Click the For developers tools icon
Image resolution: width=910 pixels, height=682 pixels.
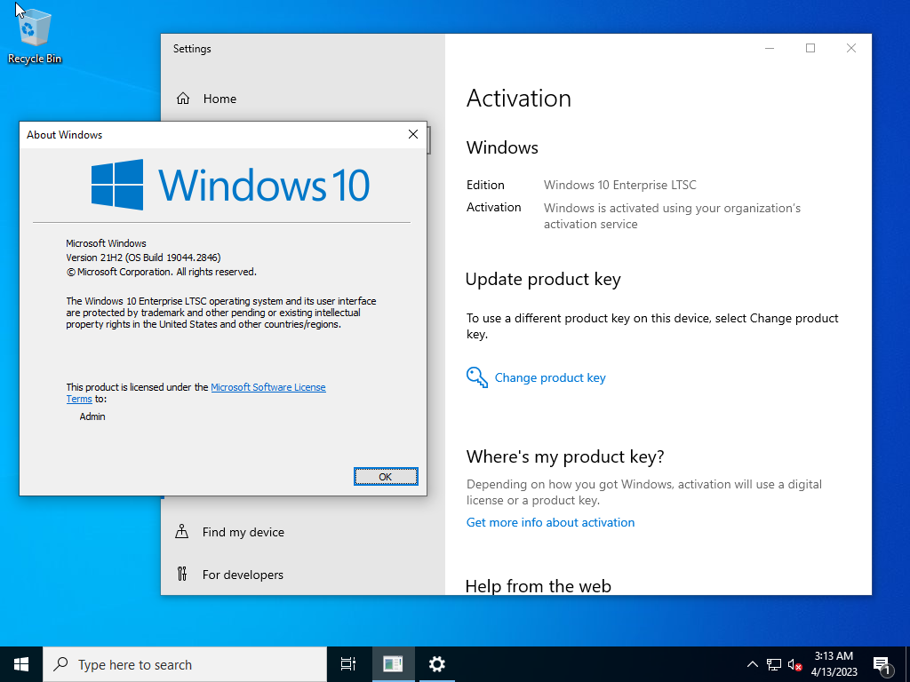pyautogui.click(x=181, y=575)
